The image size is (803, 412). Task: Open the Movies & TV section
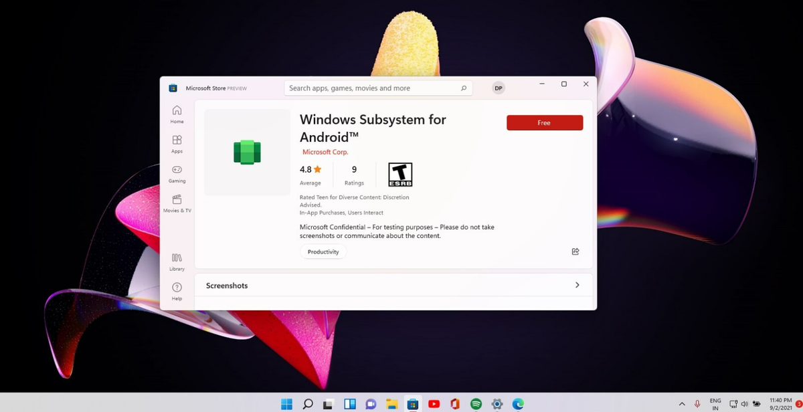click(177, 203)
